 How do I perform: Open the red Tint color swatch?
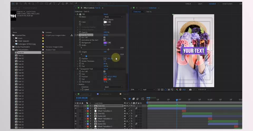[x=105, y=79]
